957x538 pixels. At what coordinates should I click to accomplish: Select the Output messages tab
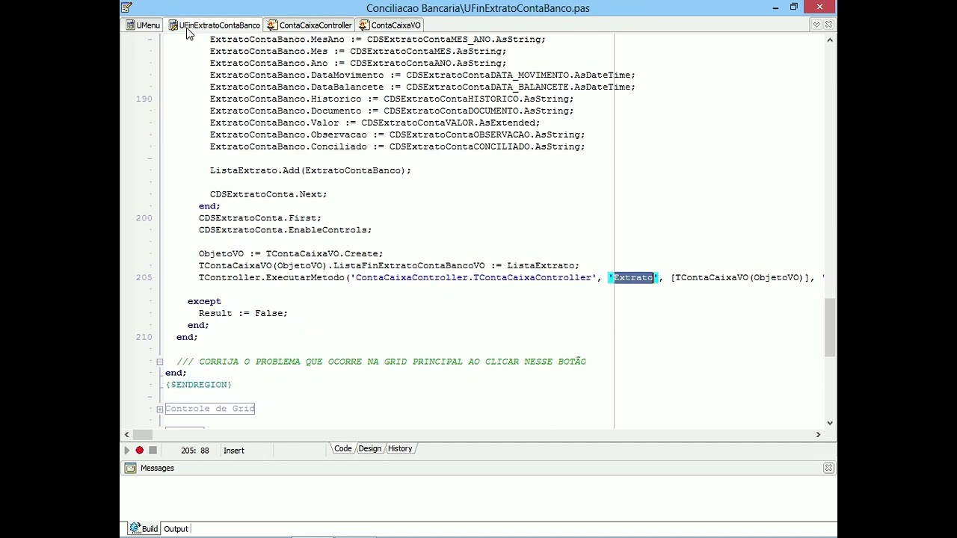176,528
